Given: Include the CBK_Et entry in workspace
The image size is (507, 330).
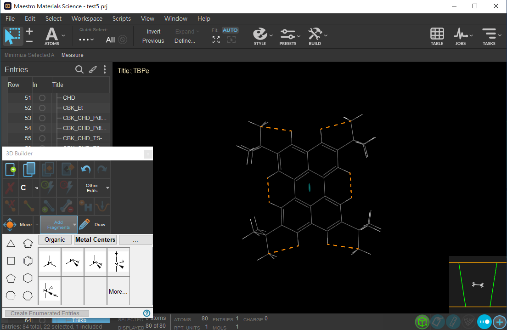Looking at the screenshot, I should [x=42, y=108].
